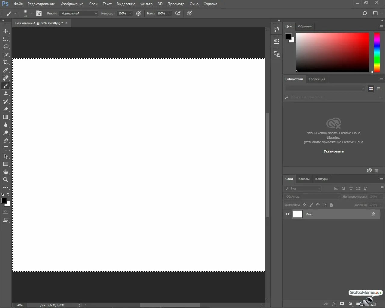
Task: Open the layer kind Вид filter dropdown
Action: click(303, 188)
